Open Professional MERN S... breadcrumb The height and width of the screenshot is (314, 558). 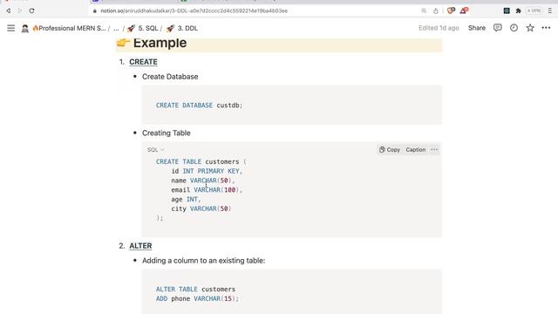click(69, 28)
